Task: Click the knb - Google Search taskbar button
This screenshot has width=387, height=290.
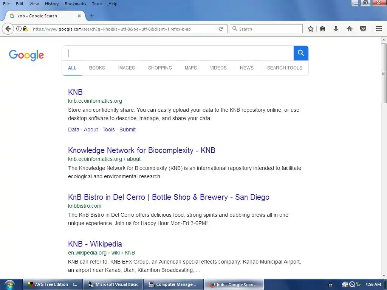Action: coord(234,285)
